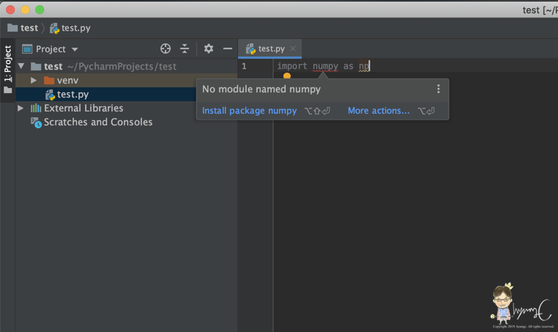
Task: Click the yellow minimize window button
Action: [25, 10]
